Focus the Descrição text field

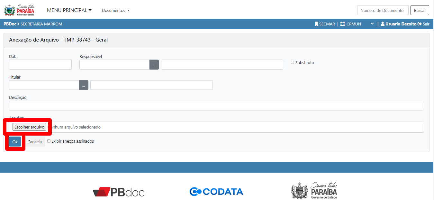pyautogui.click(x=216, y=106)
